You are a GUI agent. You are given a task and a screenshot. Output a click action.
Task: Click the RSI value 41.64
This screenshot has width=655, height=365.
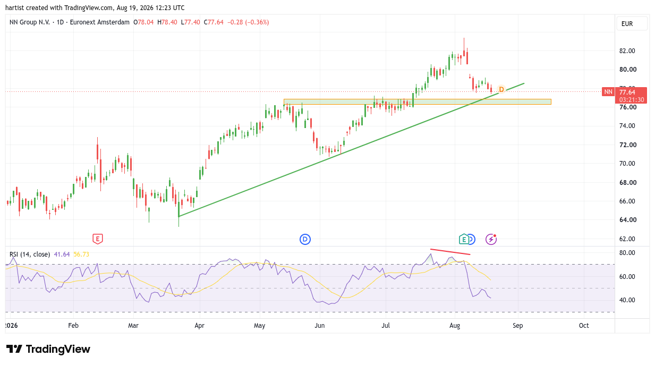62,254
